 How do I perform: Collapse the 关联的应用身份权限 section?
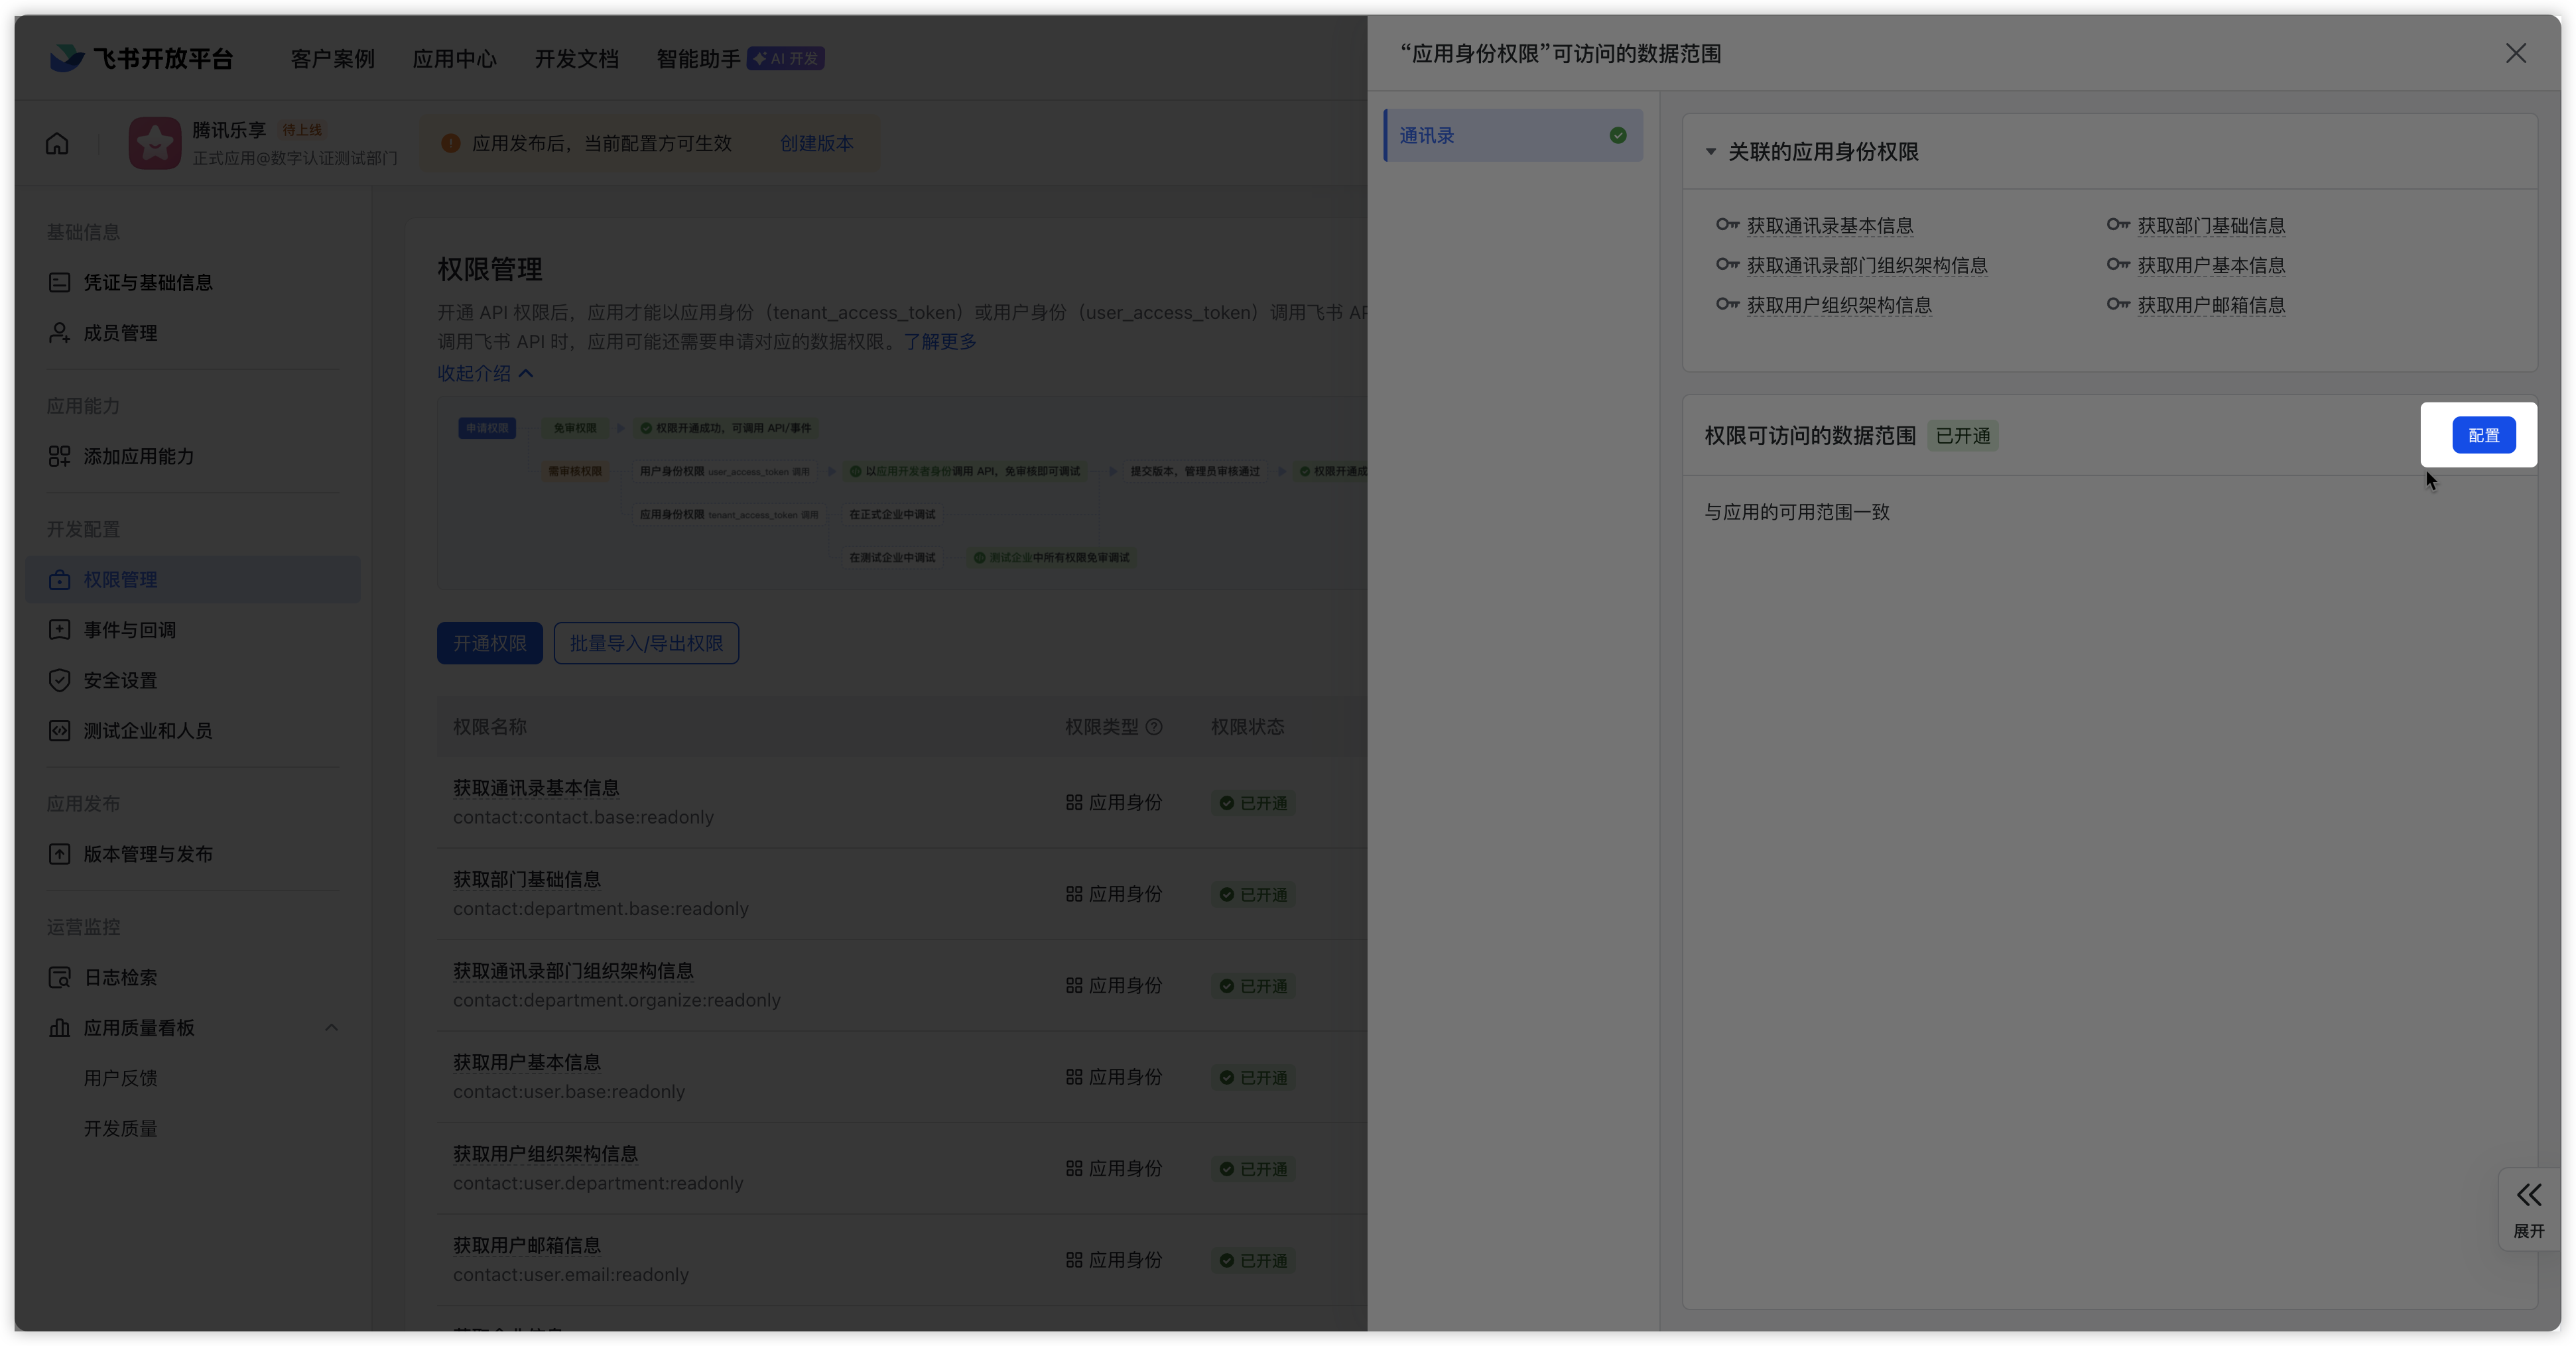1711,152
